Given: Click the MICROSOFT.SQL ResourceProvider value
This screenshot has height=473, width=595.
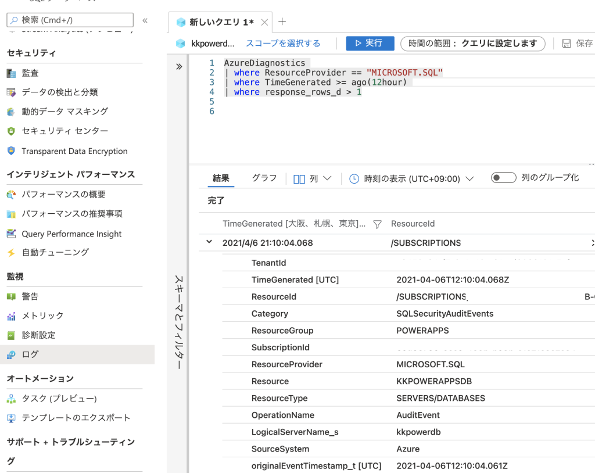Looking at the screenshot, I should tap(431, 364).
